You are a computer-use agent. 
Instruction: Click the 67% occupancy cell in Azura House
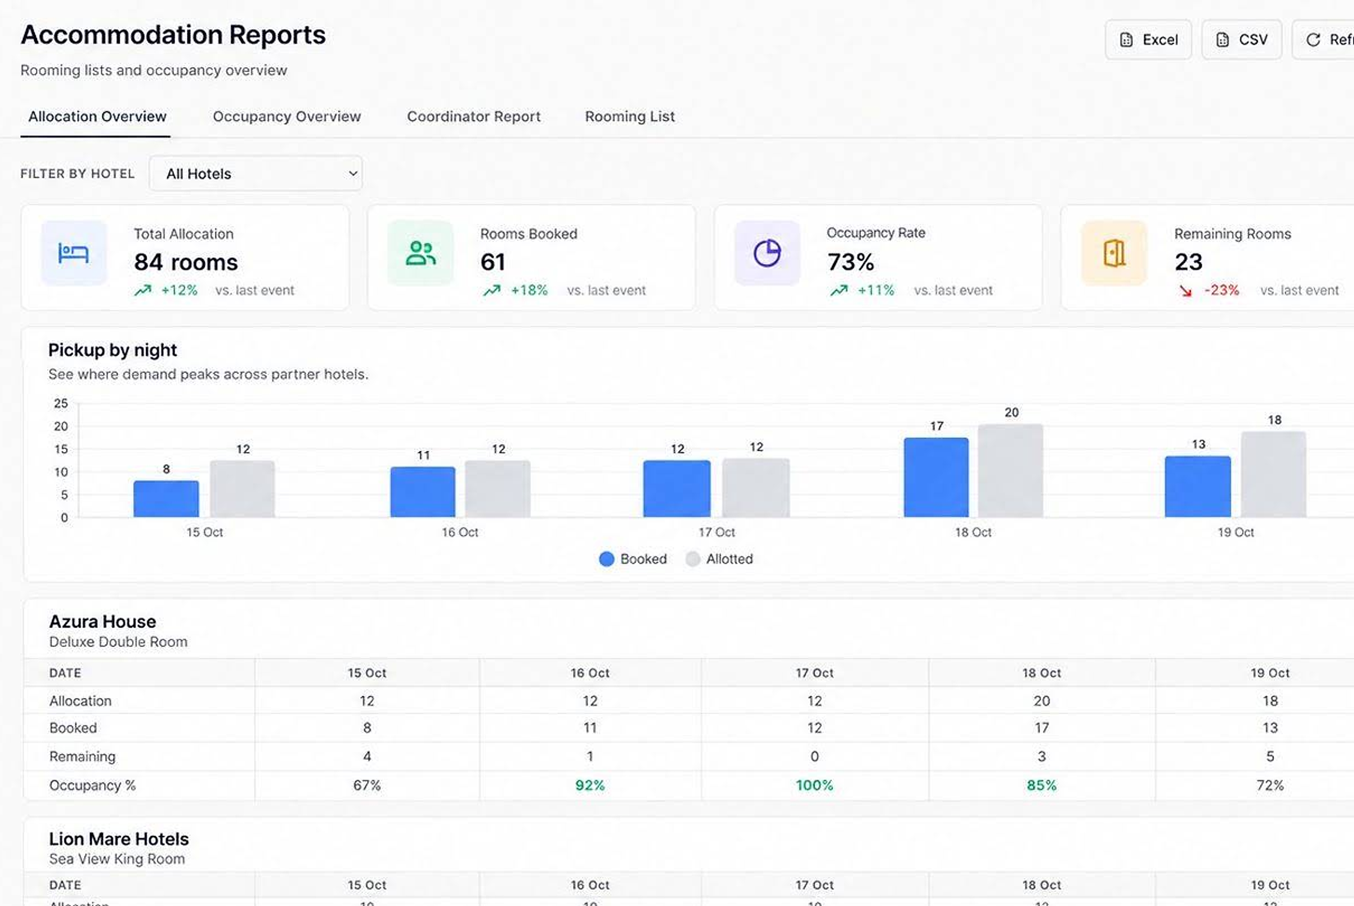click(x=367, y=785)
